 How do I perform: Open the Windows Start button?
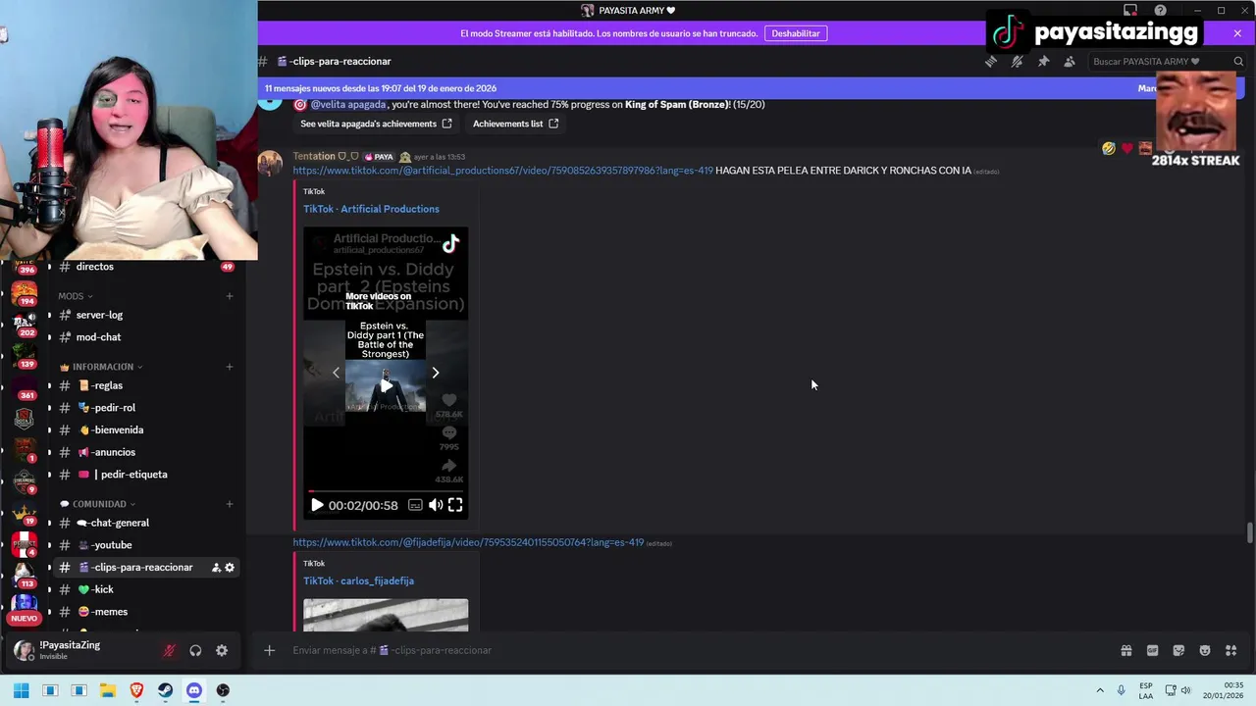[x=21, y=690]
